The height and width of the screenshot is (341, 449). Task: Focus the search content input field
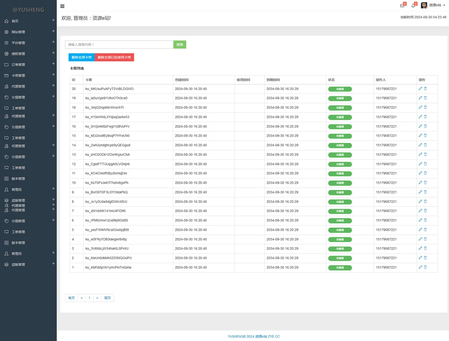click(x=119, y=44)
